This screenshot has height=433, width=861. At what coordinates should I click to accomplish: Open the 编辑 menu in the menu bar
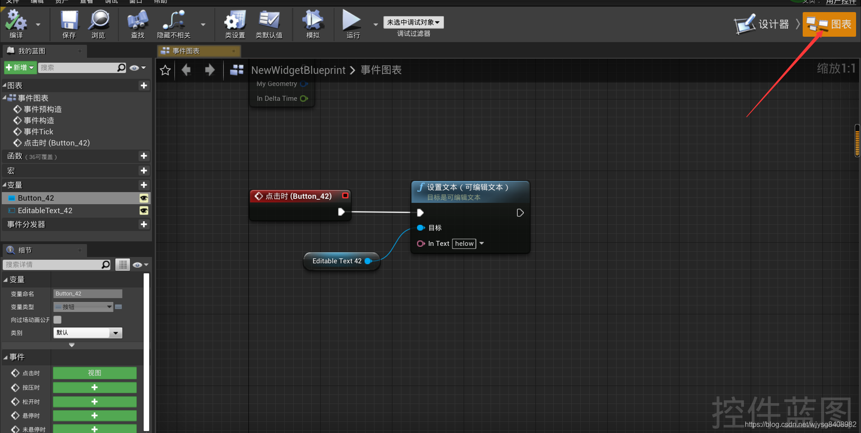click(x=37, y=2)
